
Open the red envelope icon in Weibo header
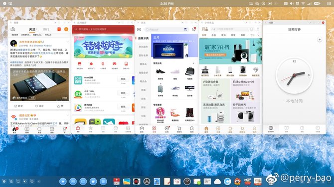[59, 29]
